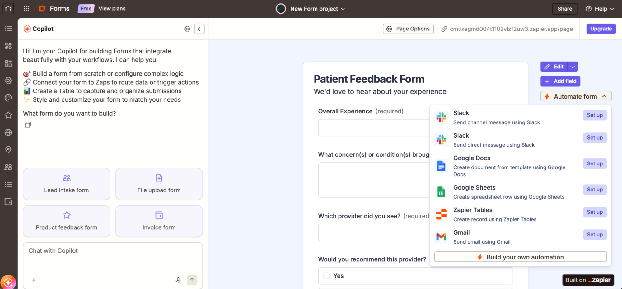
Task: Set up Slack direct message automation
Action: pos(595,137)
